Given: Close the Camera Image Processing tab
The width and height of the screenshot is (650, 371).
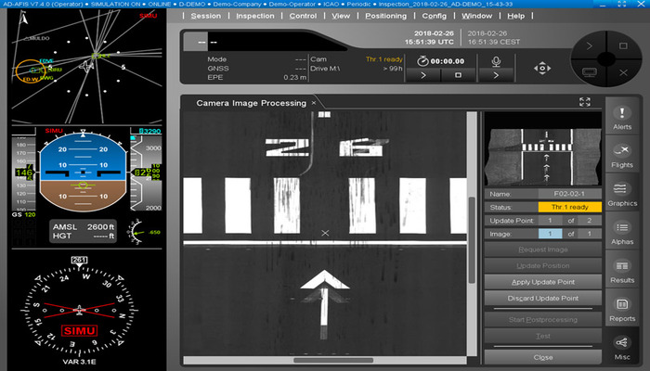Looking at the screenshot, I should (314, 102).
